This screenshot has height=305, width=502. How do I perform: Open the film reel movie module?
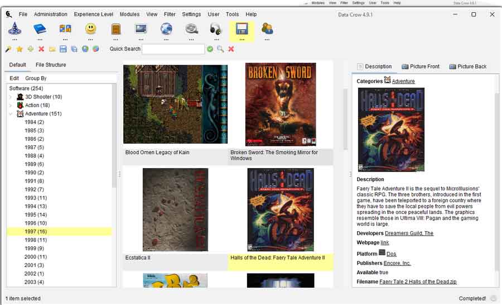[x=191, y=29]
